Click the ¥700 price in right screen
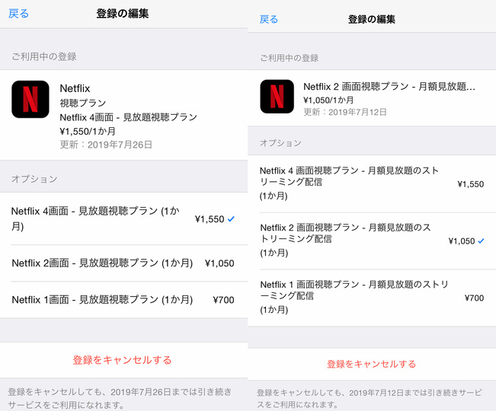This screenshot has height=411, width=496. 474,298
